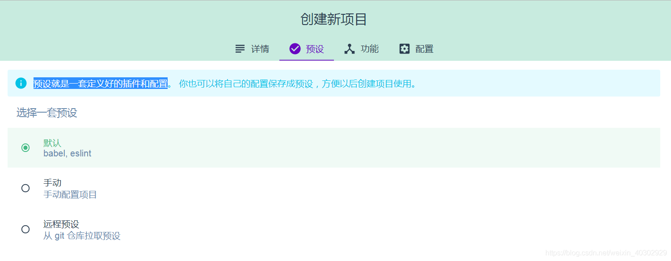
Task: Click the 手动配置项目 description text
Action: 70,194
